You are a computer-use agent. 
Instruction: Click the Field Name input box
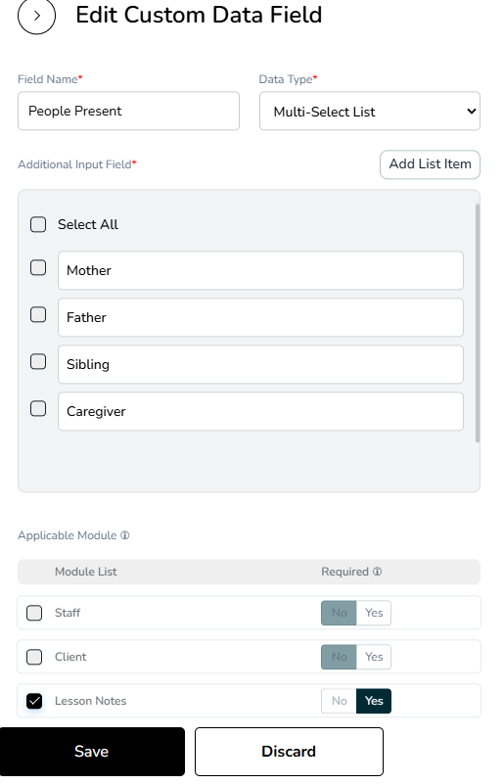[128, 111]
